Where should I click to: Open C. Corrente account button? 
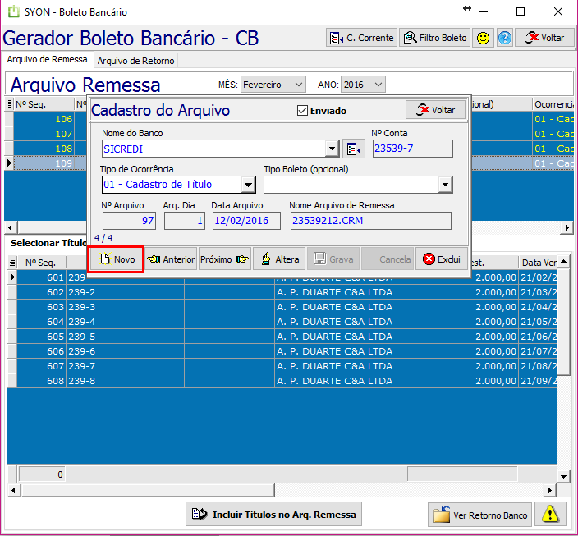361,38
